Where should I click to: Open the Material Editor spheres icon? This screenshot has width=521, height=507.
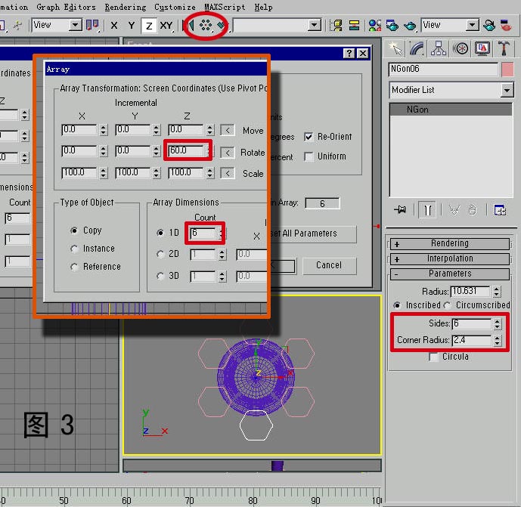(x=374, y=25)
